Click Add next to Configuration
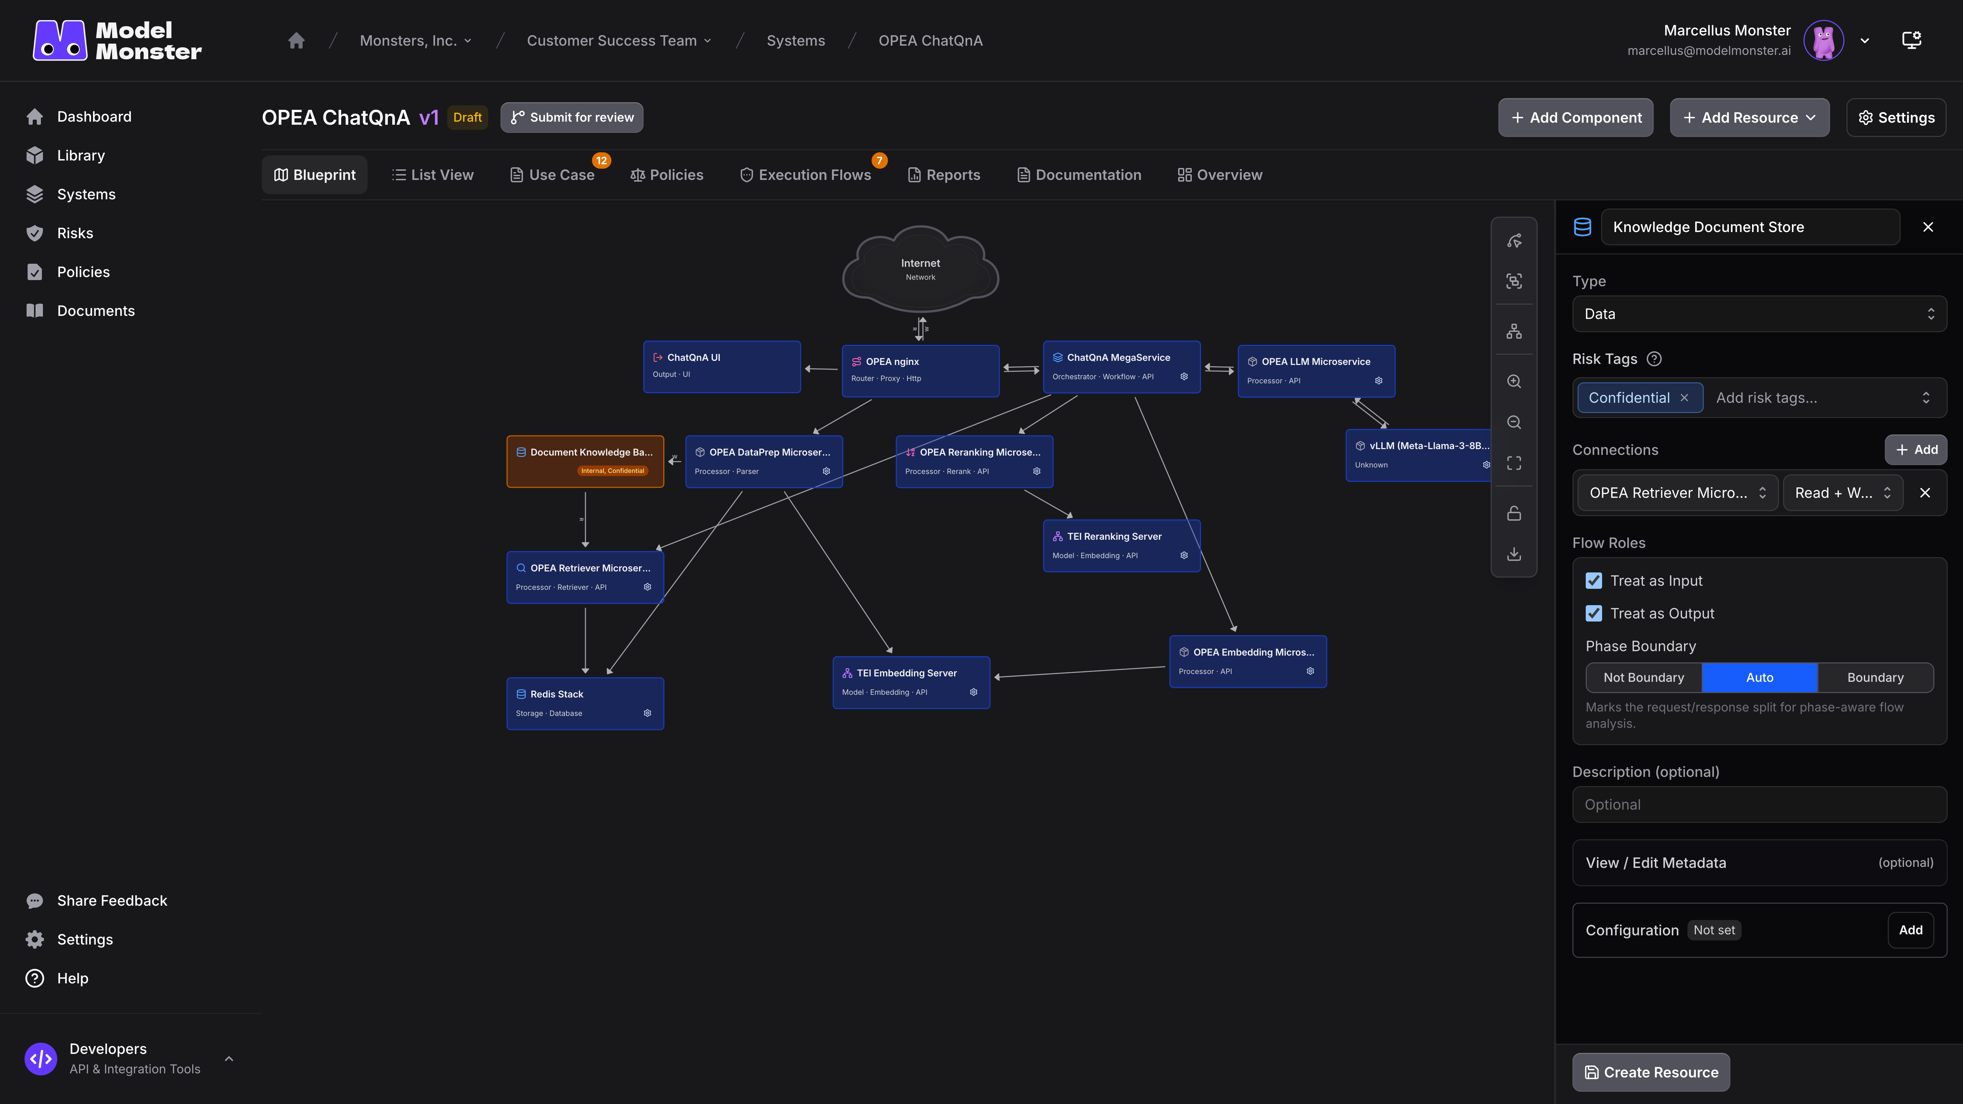The width and height of the screenshot is (1963, 1104). click(1911, 930)
